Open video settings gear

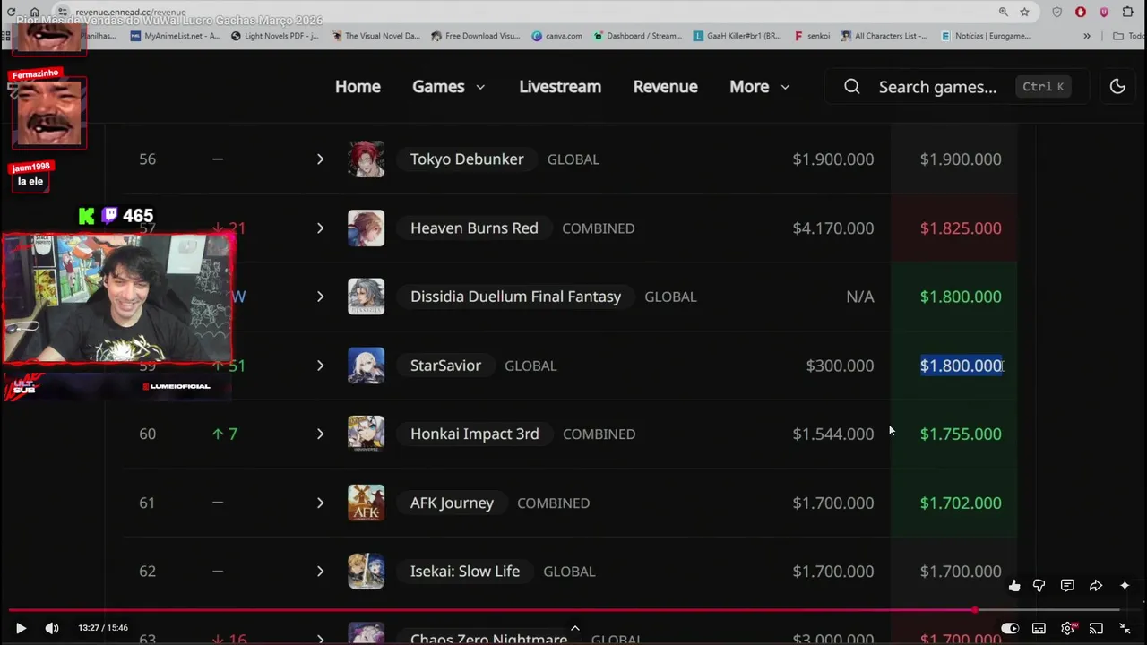(x=1067, y=628)
